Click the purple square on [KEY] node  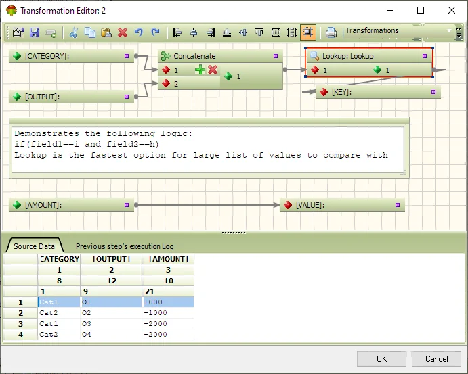tap(433, 92)
